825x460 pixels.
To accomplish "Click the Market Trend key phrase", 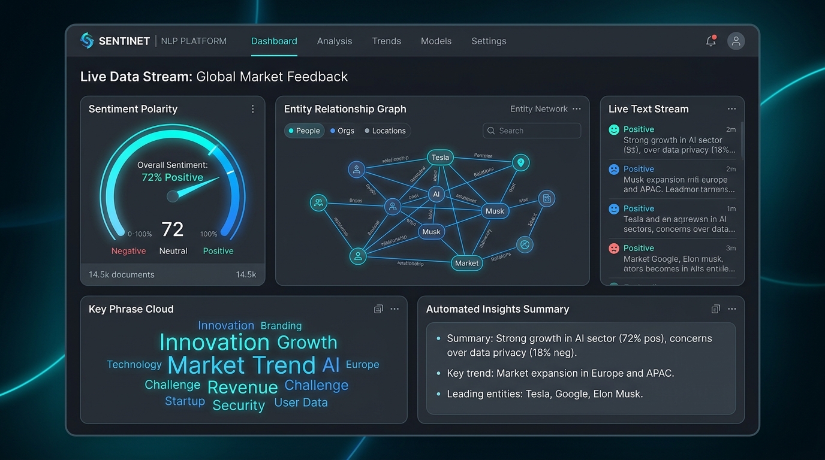I will tap(241, 365).
